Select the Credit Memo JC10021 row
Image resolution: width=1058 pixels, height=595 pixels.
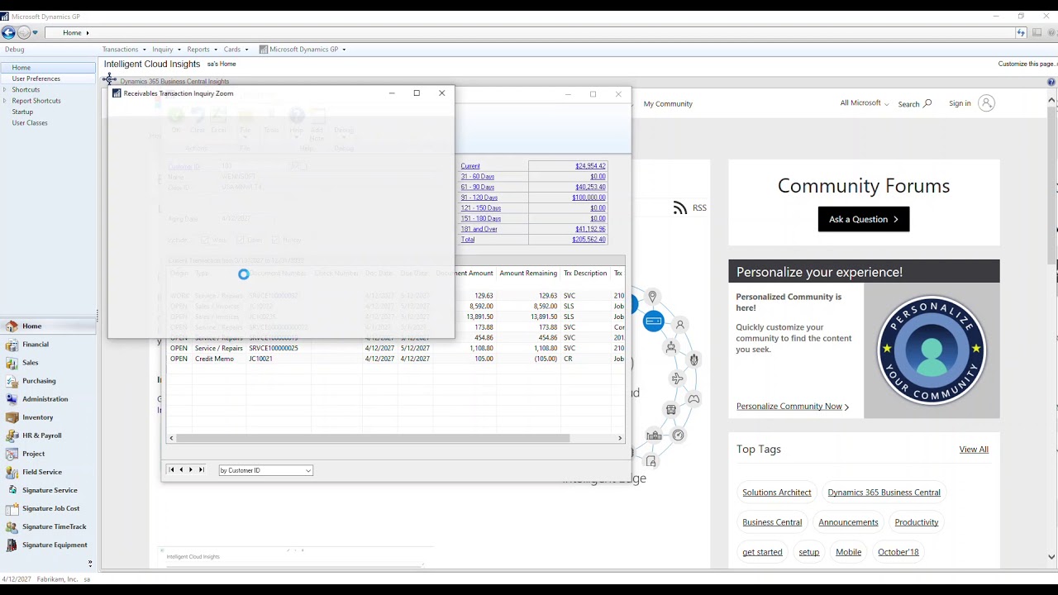(395, 359)
